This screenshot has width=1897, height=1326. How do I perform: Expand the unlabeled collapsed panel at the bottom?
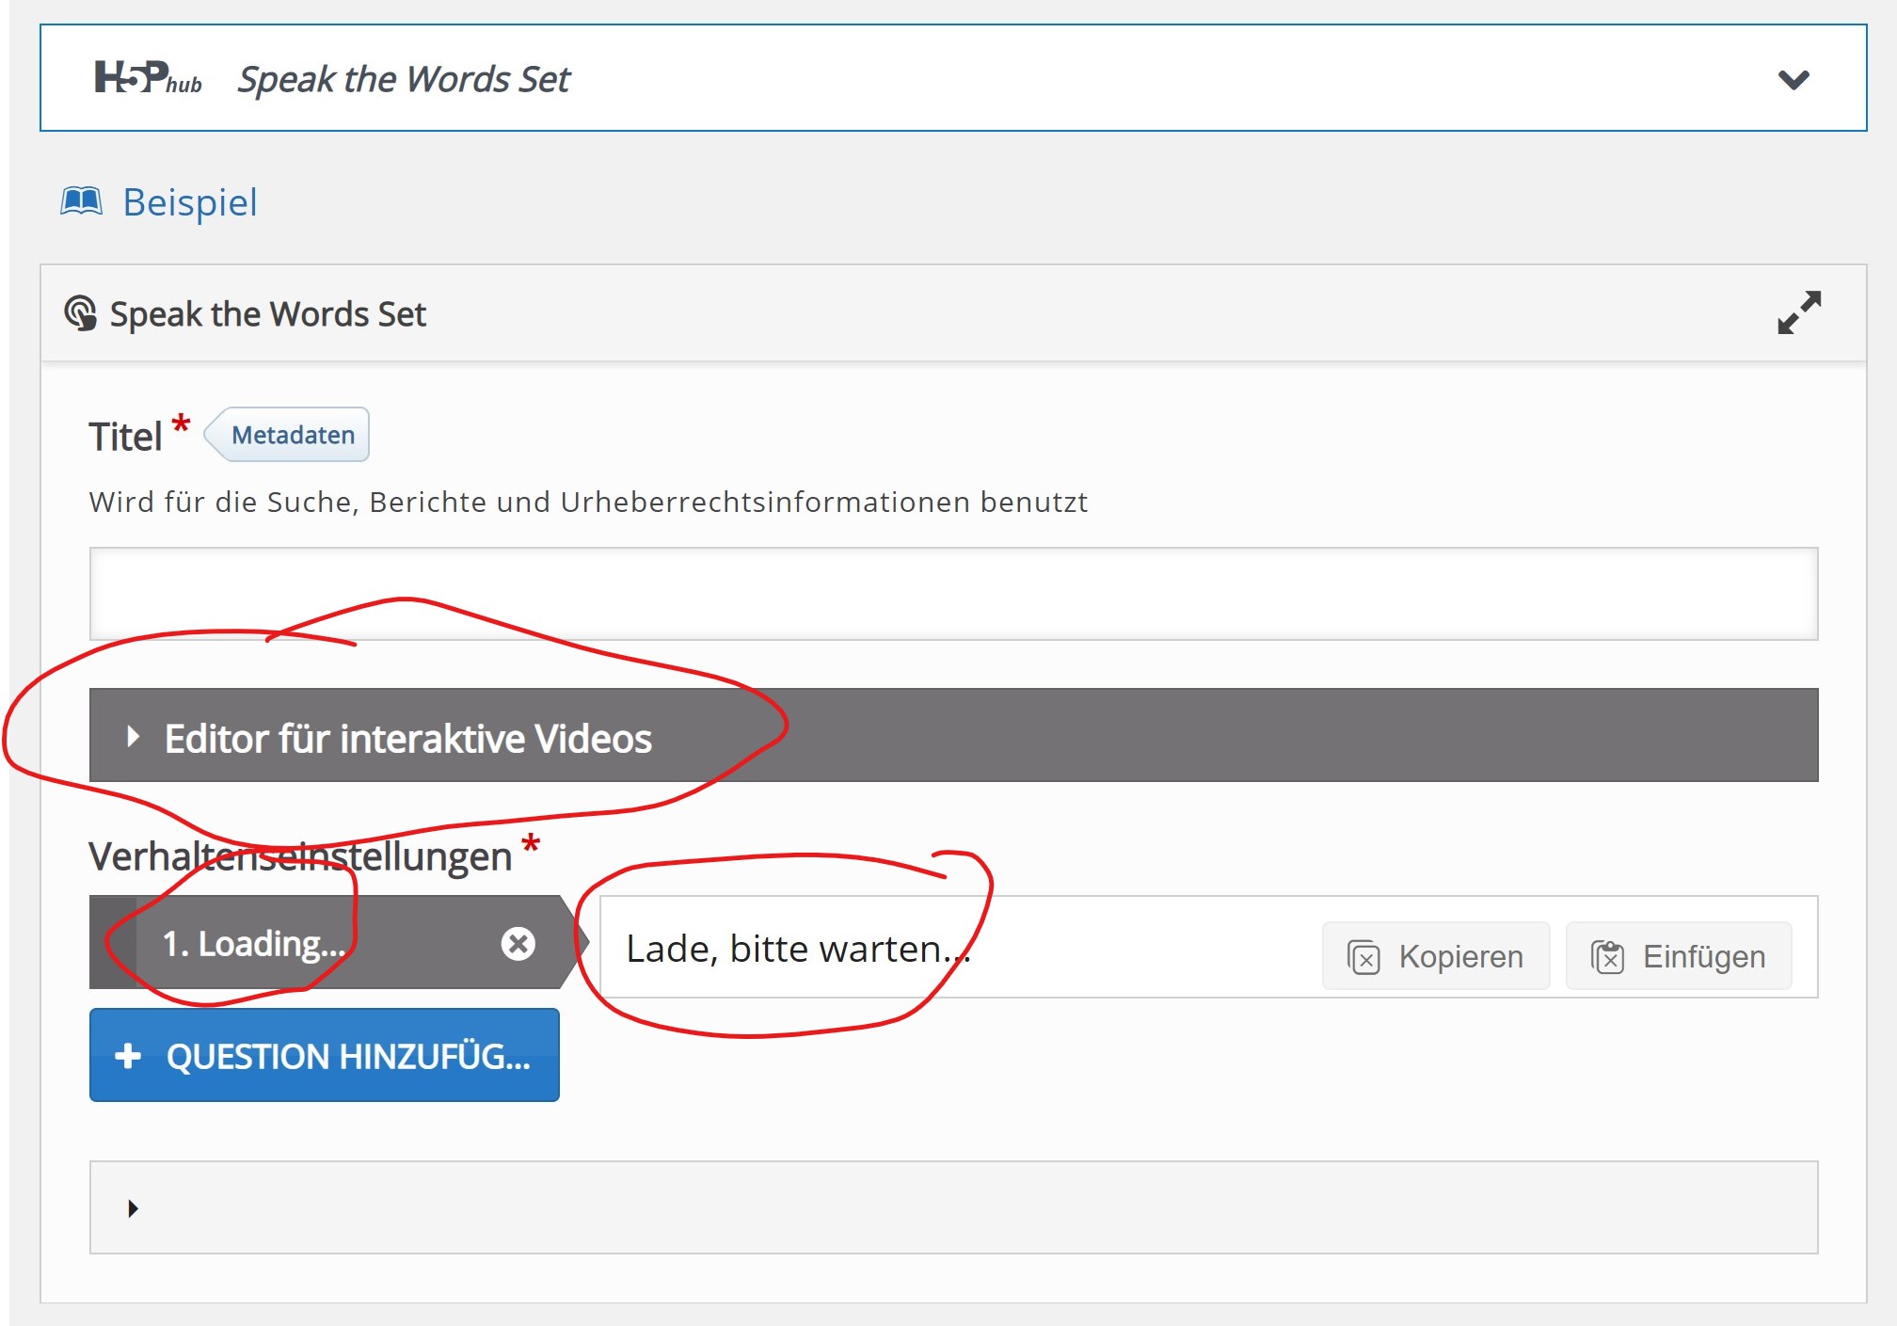[x=953, y=1207]
